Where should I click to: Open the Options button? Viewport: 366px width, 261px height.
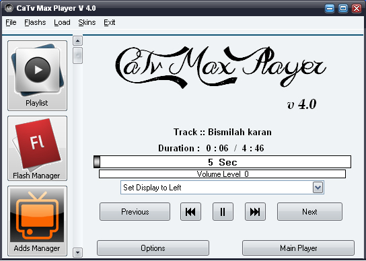click(x=153, y=248)
